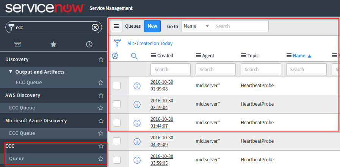
Task: Star the Queue module under ECC
Action: [x=100, y=159]
